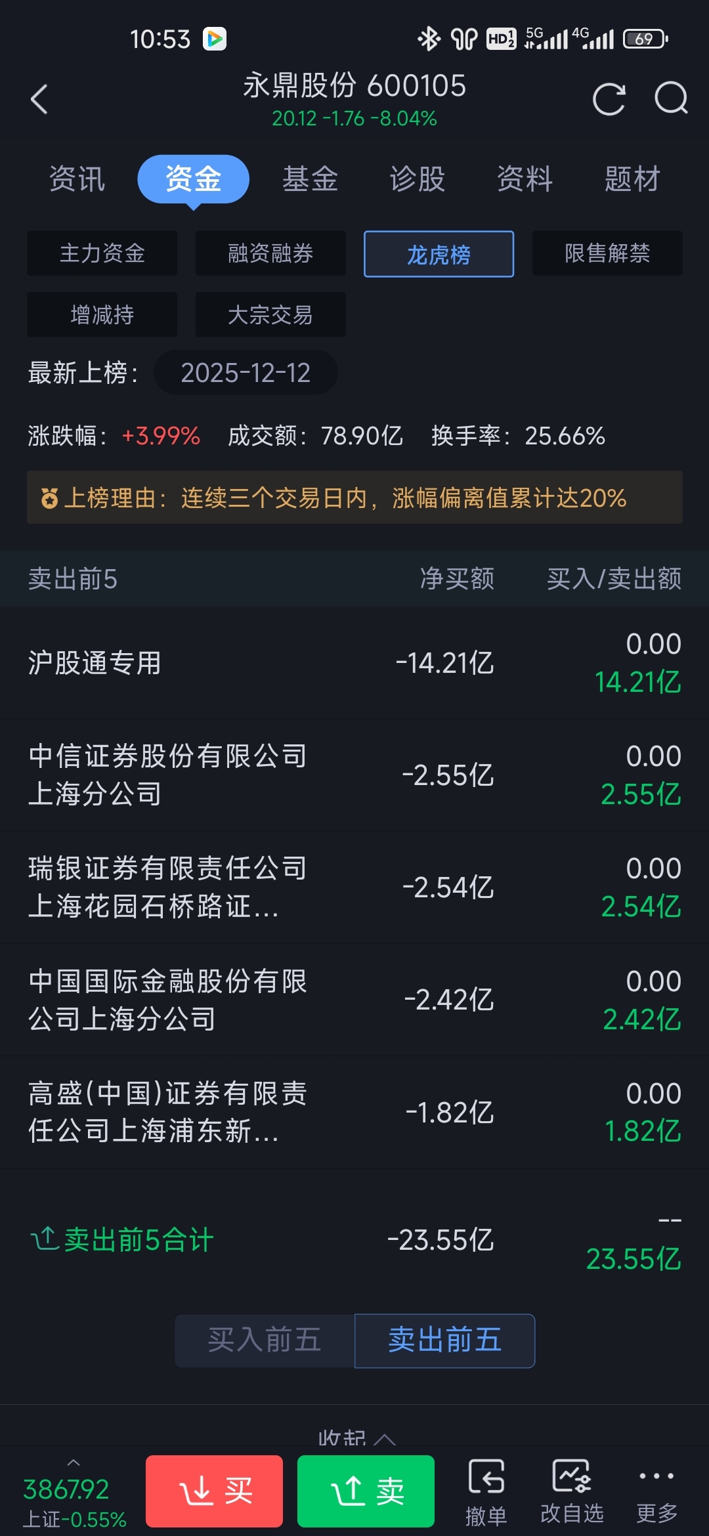This screenshot has height=1536, width=709.
Task: Select the 卖出前五 toggle
Action: pyautogui.click(x=444, y=1340)
